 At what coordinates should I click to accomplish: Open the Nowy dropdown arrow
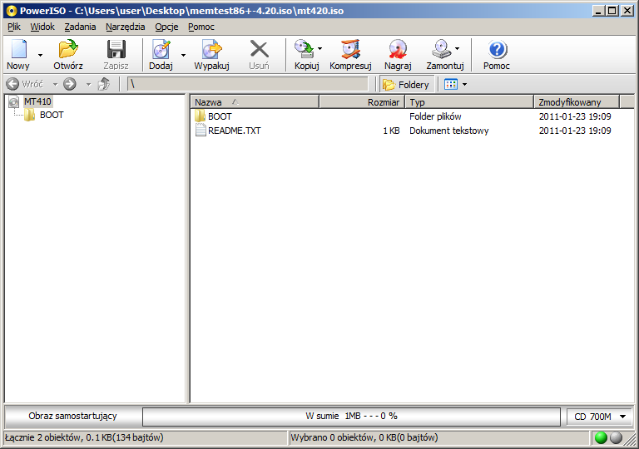point(40,55)
